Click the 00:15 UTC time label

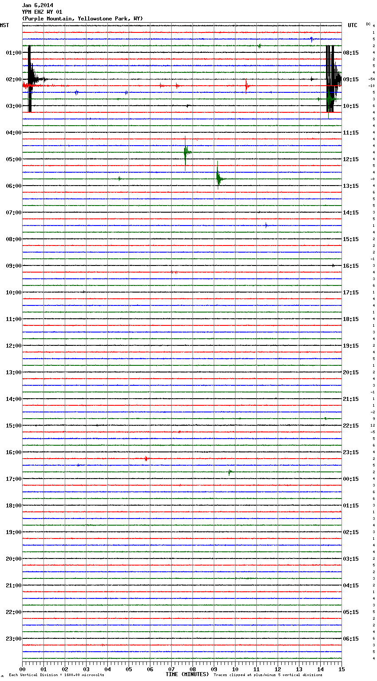click(x=351, y=479)
